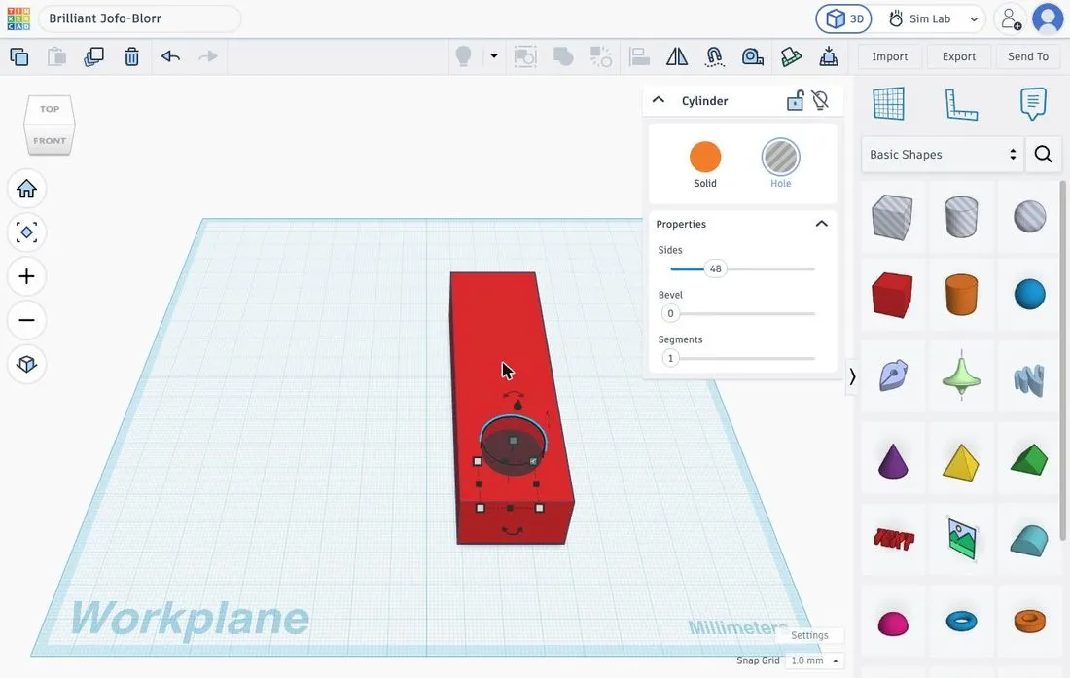
Task: Click the Export button
Action: click(959, 56)
